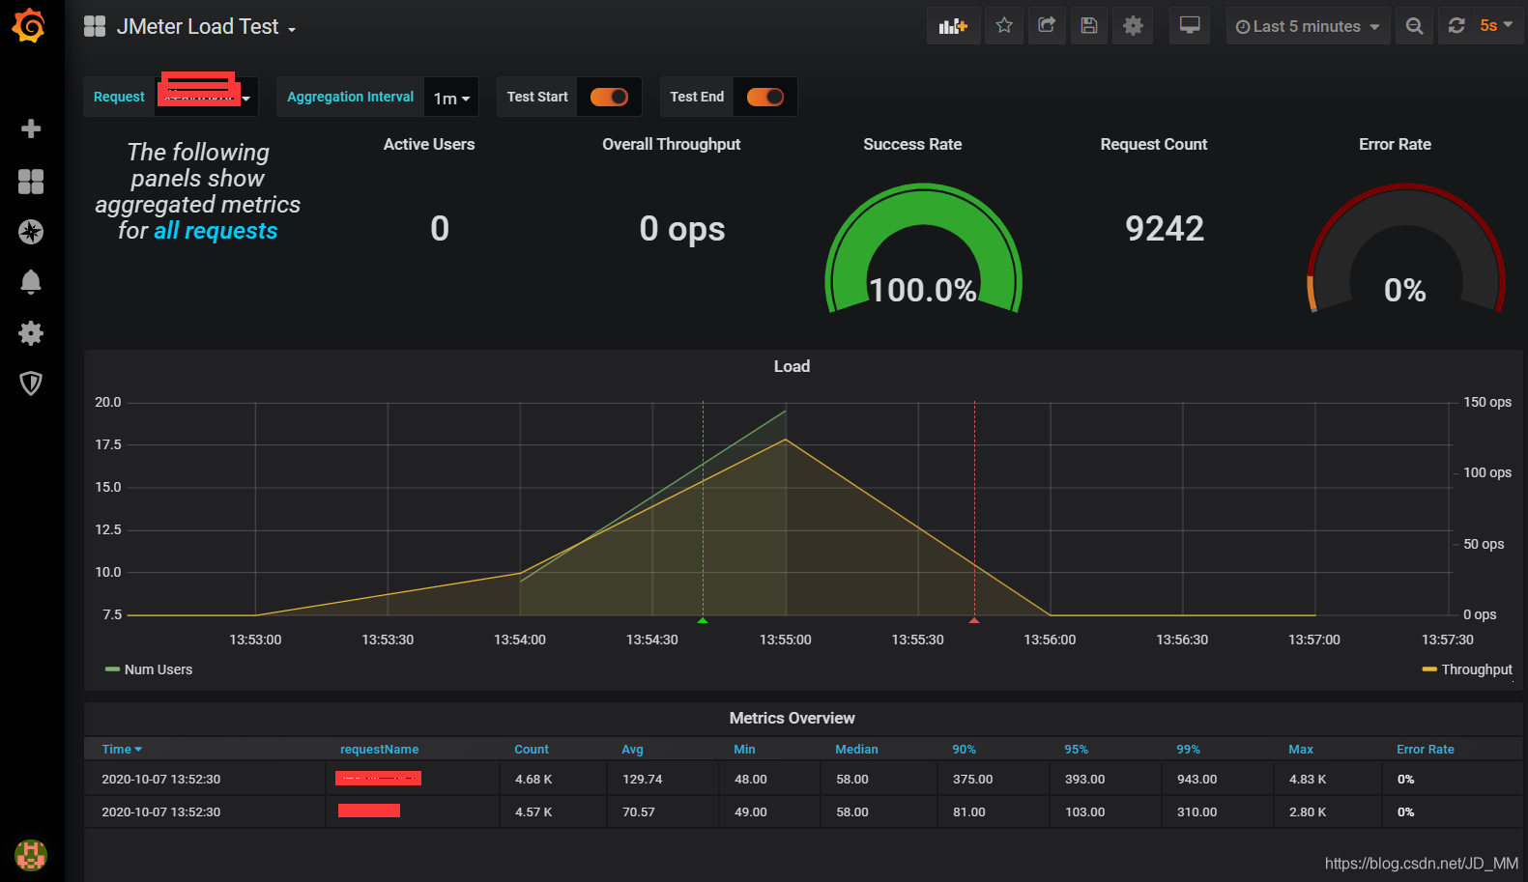Viewport: 1528px width, 882px height.
Task: Share the dashboard
Action: tap(1047, 26)
